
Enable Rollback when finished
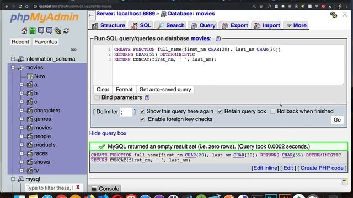click(272, 111)
